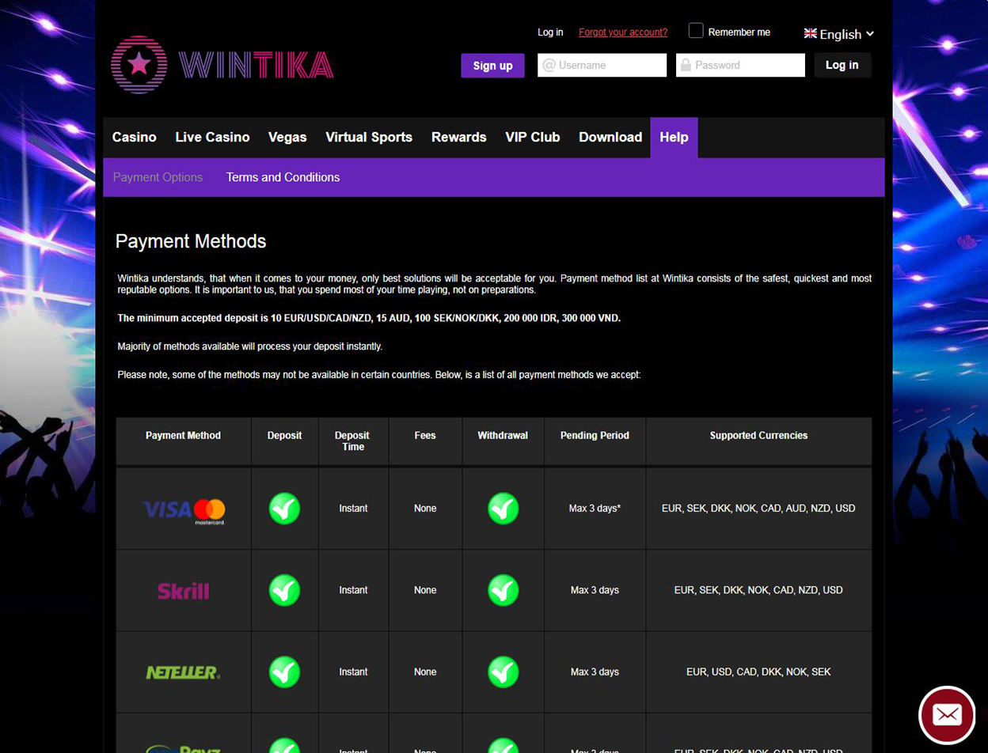988x753 pixels.
Task: Click Visa row deposit checkmark
Action: [285, 509]
